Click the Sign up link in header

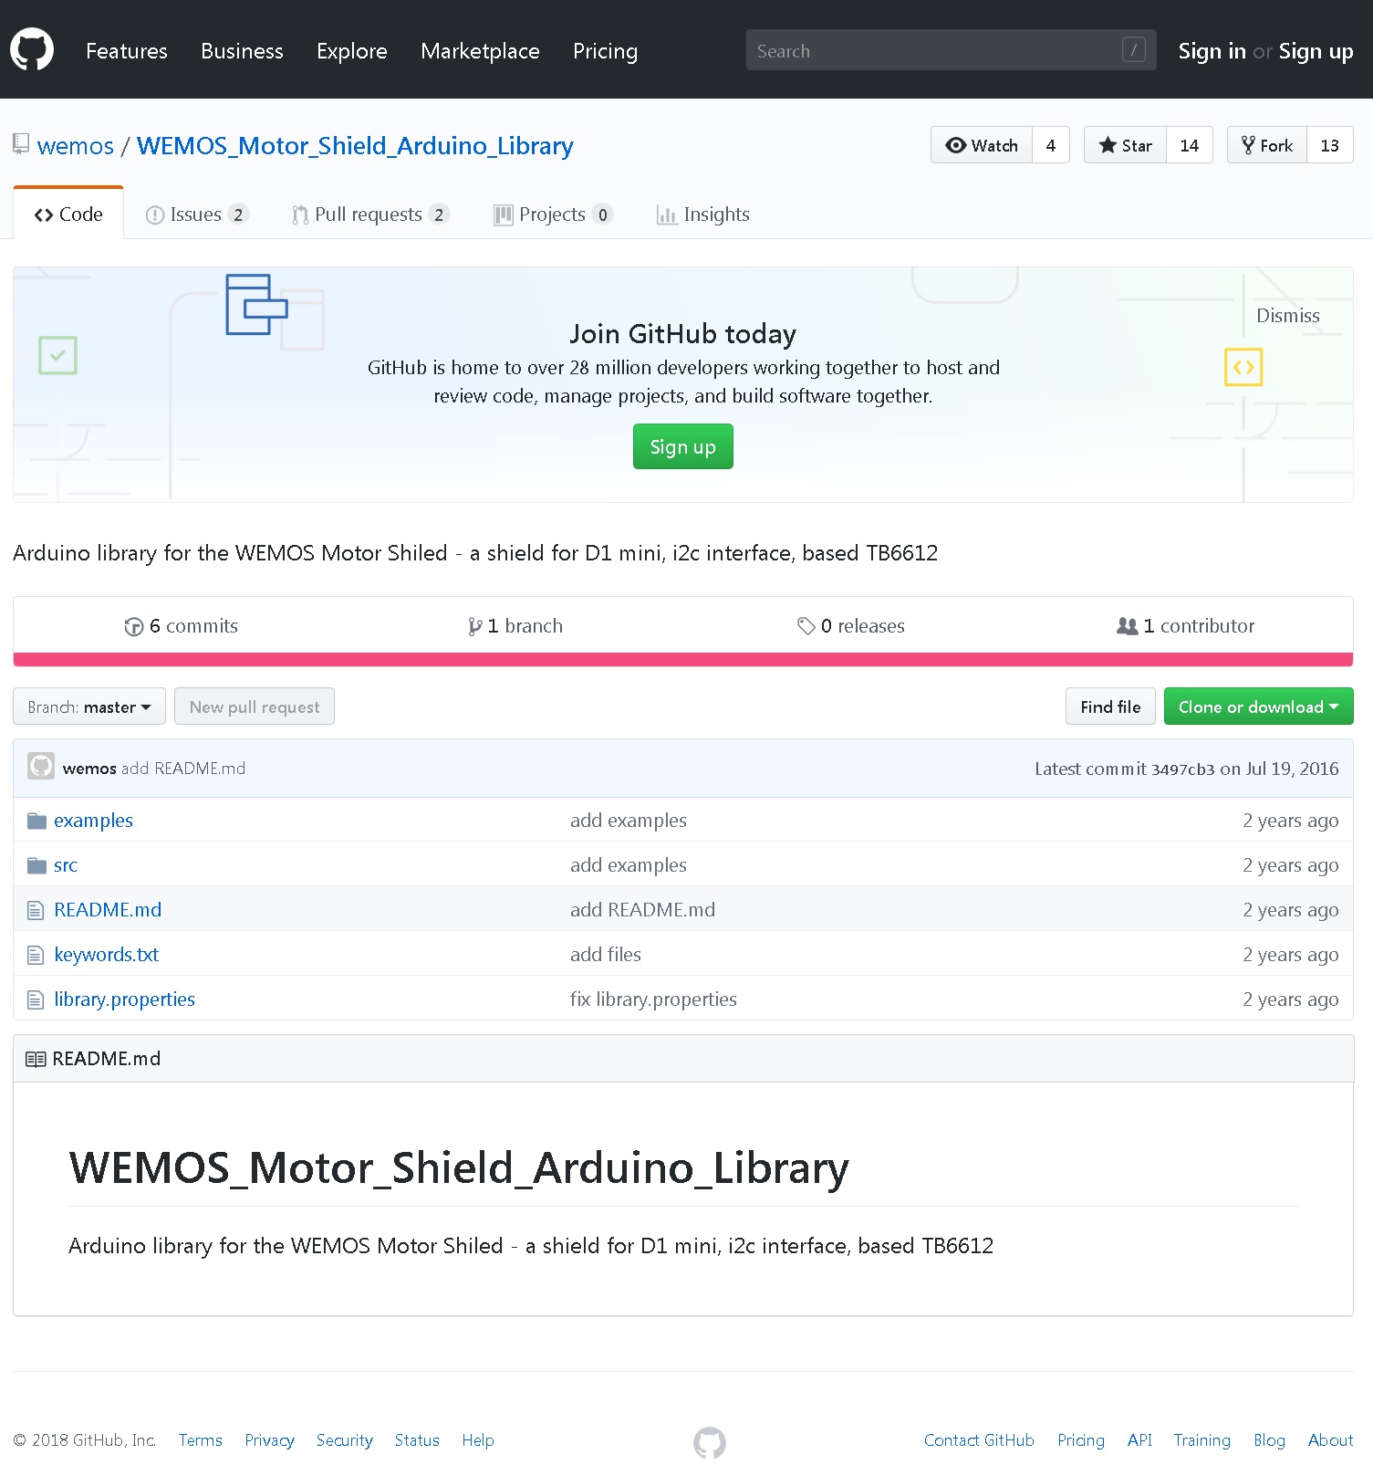[x=1316, y=51]
